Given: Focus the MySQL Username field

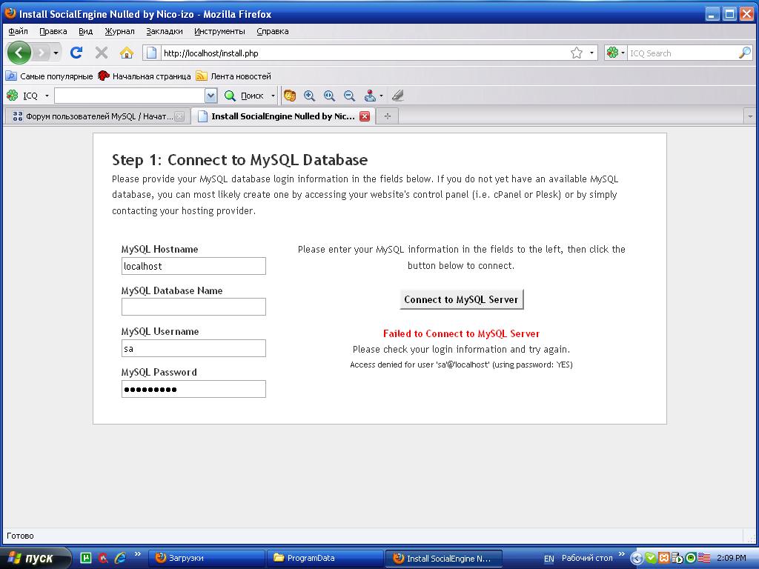Looking at the screenshot, I should click(193, 348).
